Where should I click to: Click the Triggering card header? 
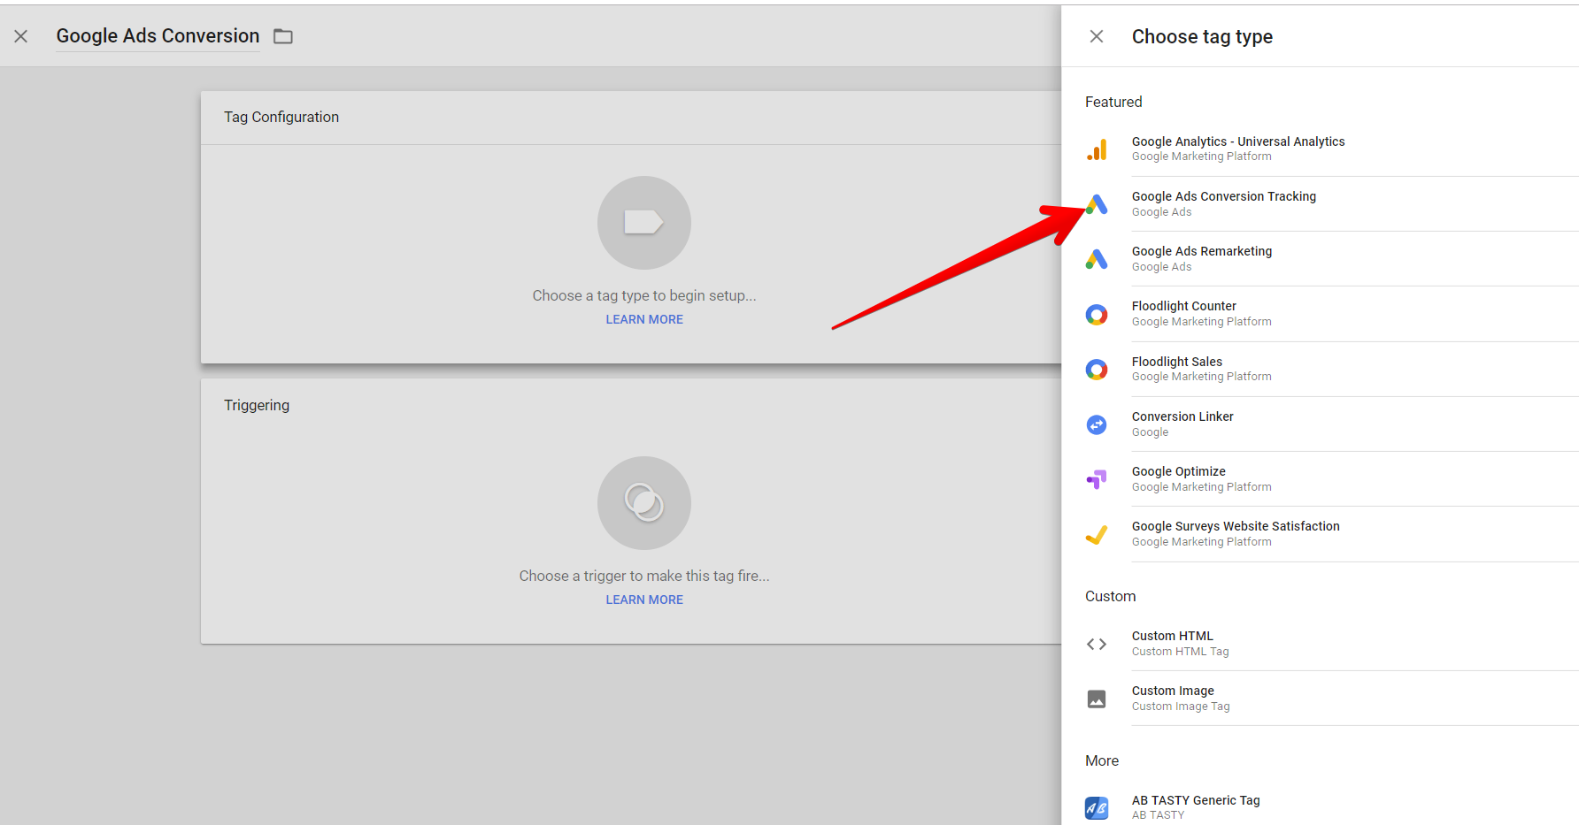tap(631, 405)
